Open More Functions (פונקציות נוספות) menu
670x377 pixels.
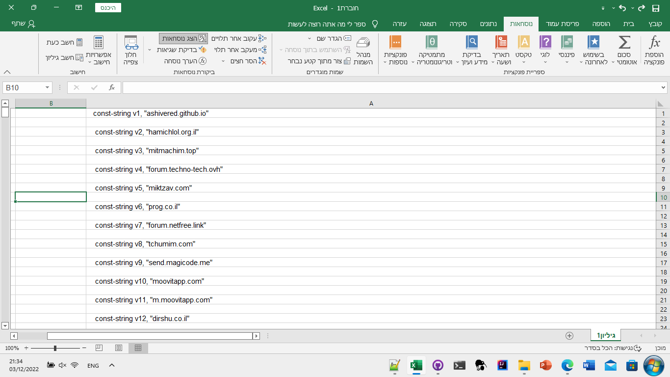(395, 50)
